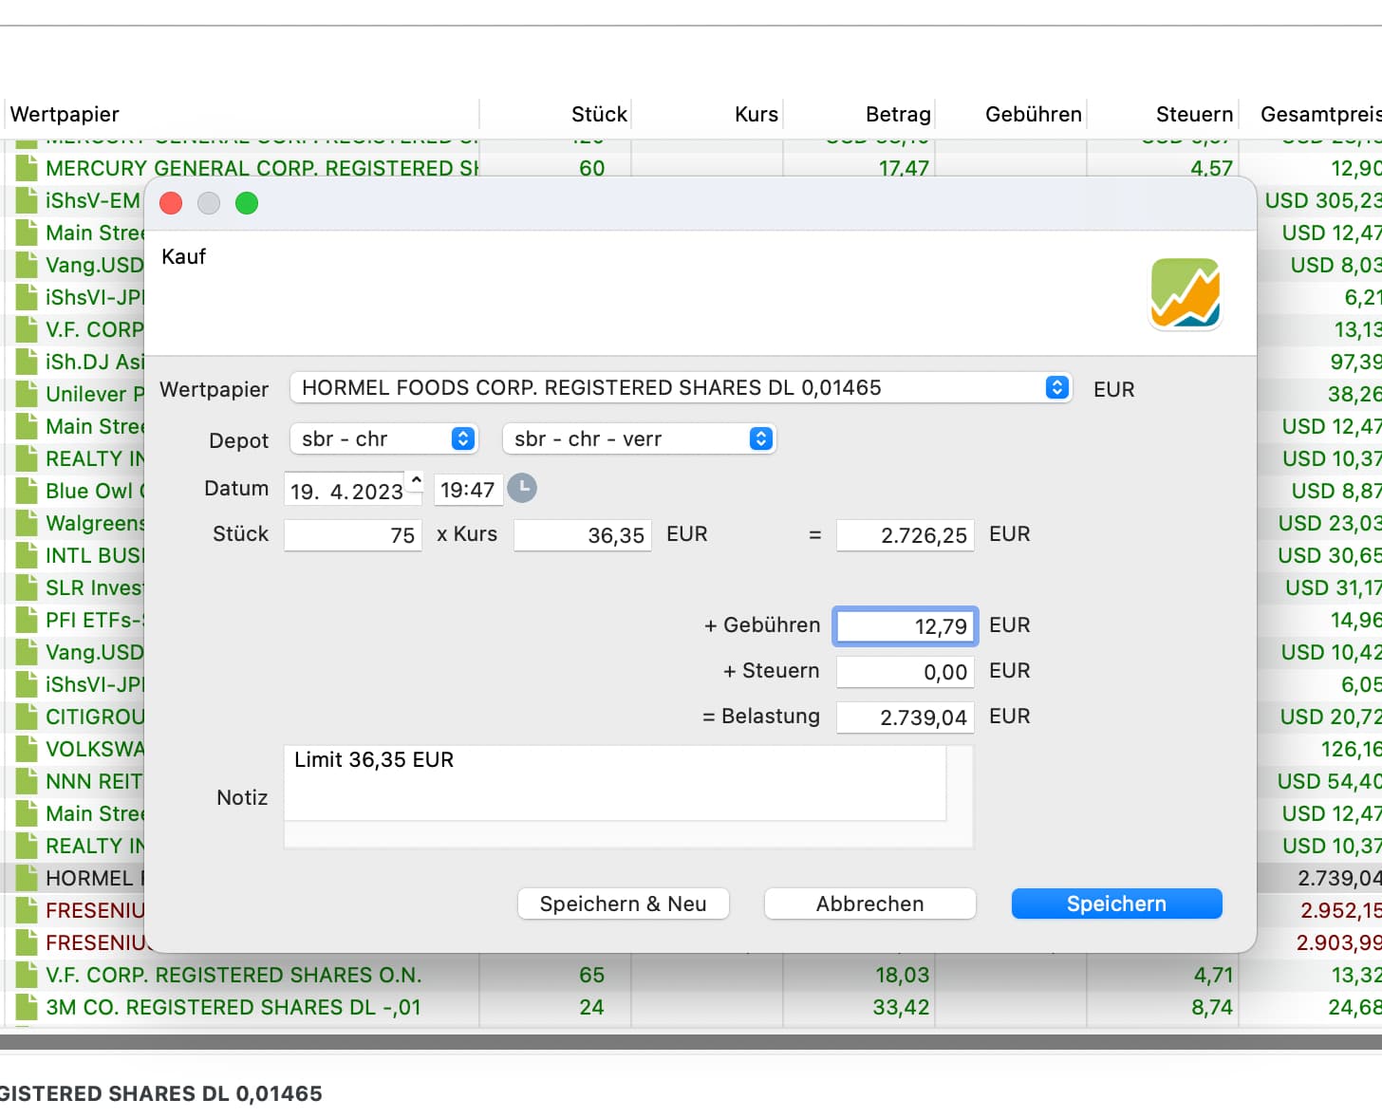Click the Stück value 24 in the 3M row
This screenshot has width=1382, height=1118.
pos(591,1007)
